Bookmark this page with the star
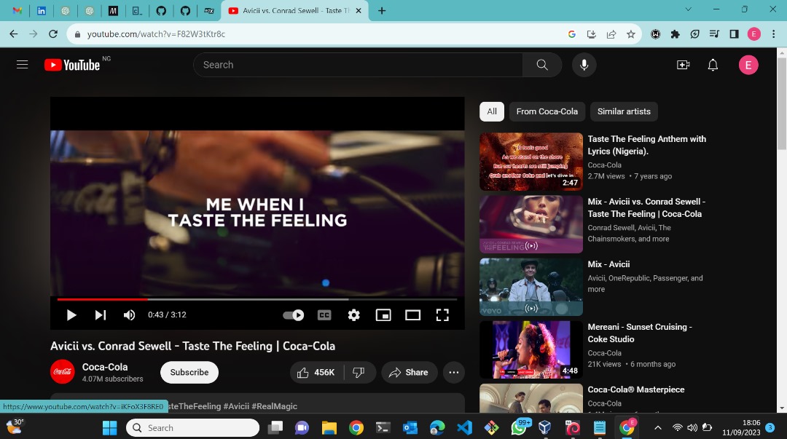The image size is (787, 439). [631, 34]
